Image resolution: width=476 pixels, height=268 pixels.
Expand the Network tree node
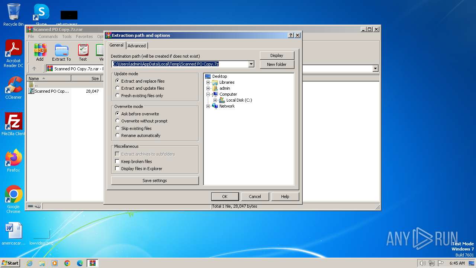(208, 106)
